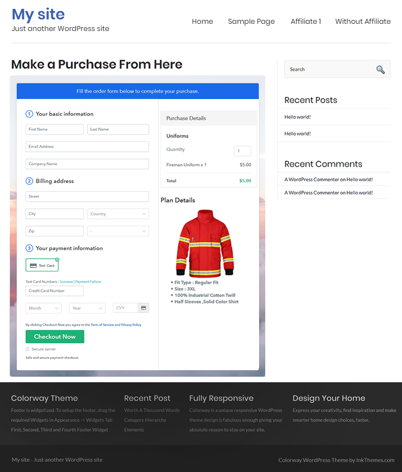Screen dimensions: 402x472
Task: Open Worth A Thousand Words footer post
Action: [x=152, y=411]
